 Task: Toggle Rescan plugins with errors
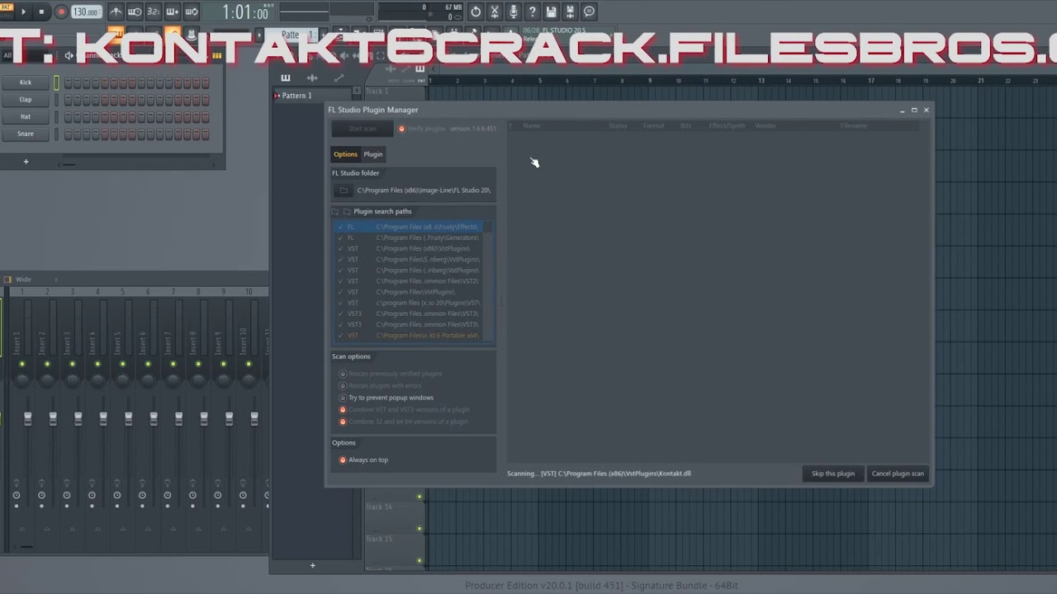click(x=343, y=385)
